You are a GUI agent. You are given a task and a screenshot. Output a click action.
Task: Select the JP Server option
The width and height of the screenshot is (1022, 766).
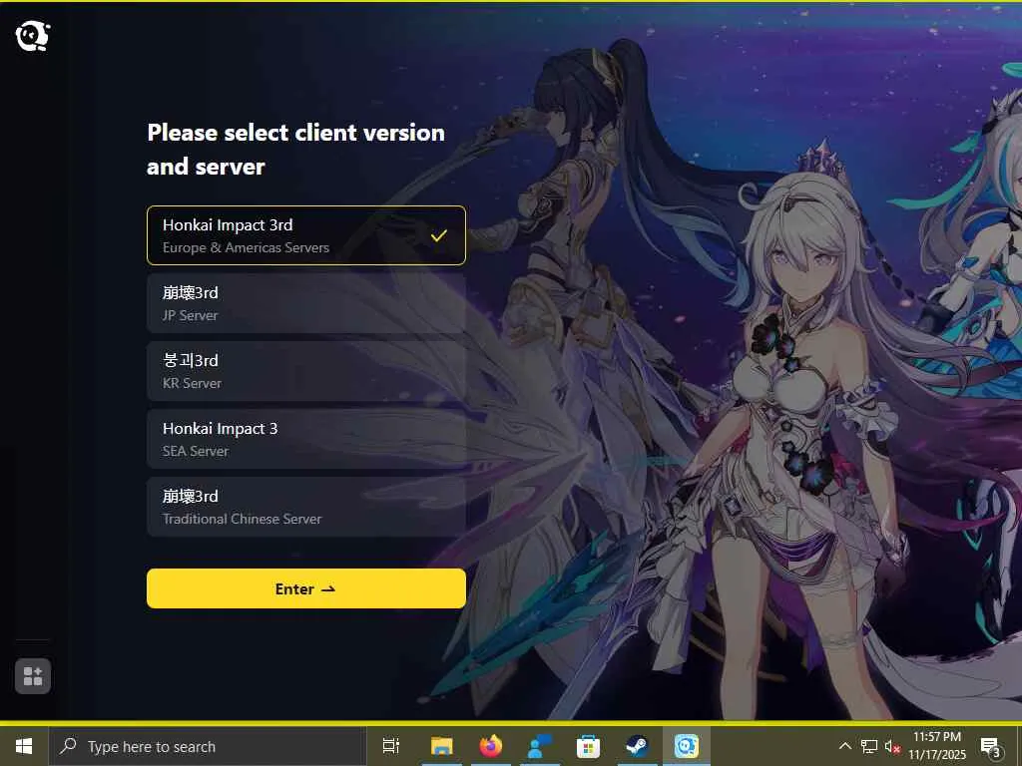point(306,303)
